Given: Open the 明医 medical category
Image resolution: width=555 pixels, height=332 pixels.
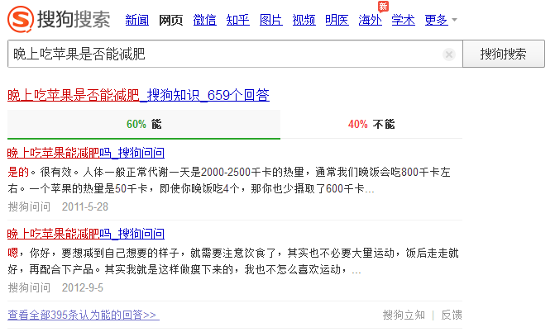Looking at the screenshot, I should pos(337,20).
